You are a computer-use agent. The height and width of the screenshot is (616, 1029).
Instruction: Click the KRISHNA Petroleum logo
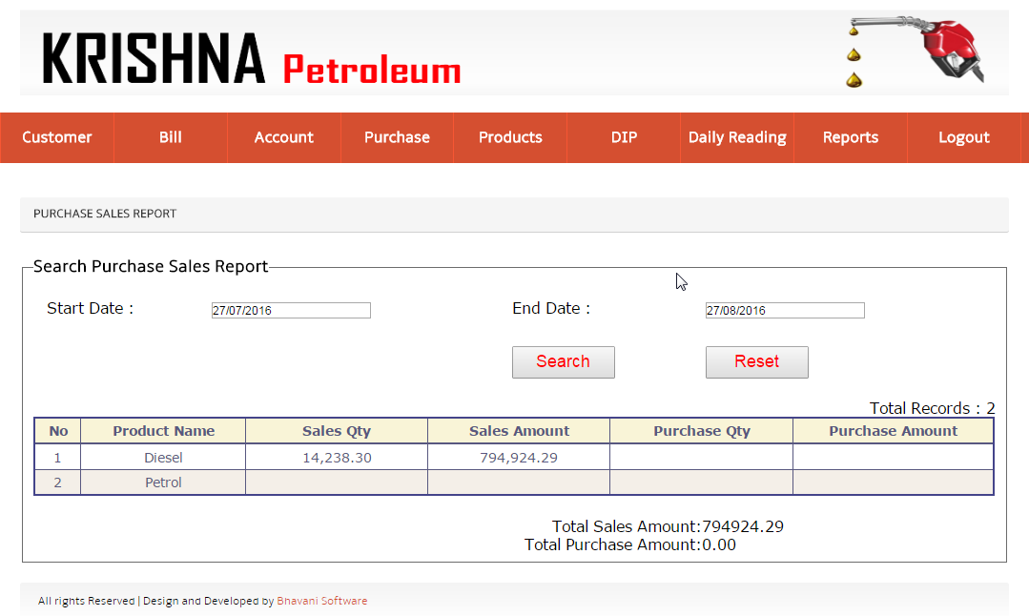(x=252, y=59)
